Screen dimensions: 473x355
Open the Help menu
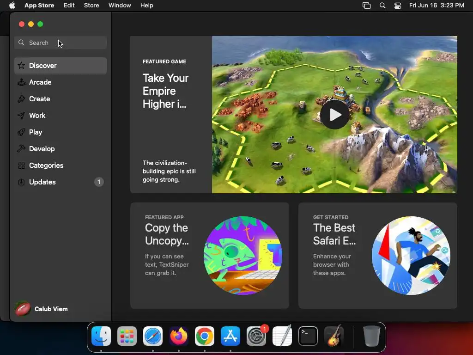tap(146, 6)
